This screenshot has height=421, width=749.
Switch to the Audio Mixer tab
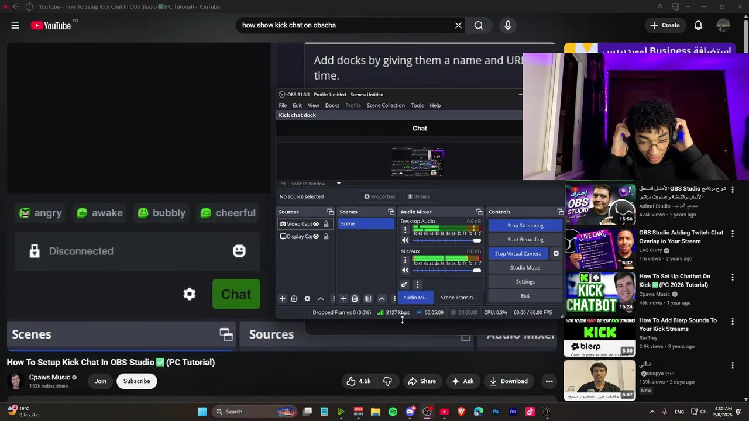(415, 298)
